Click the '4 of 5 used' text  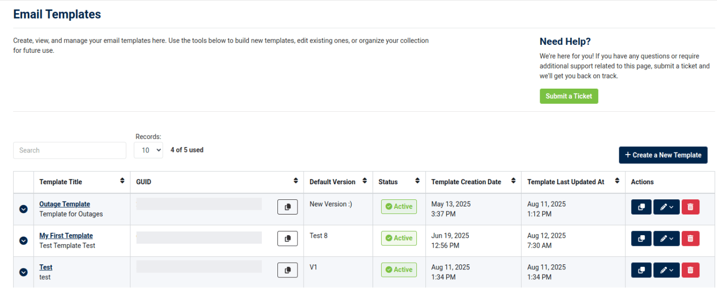point(187,150)
